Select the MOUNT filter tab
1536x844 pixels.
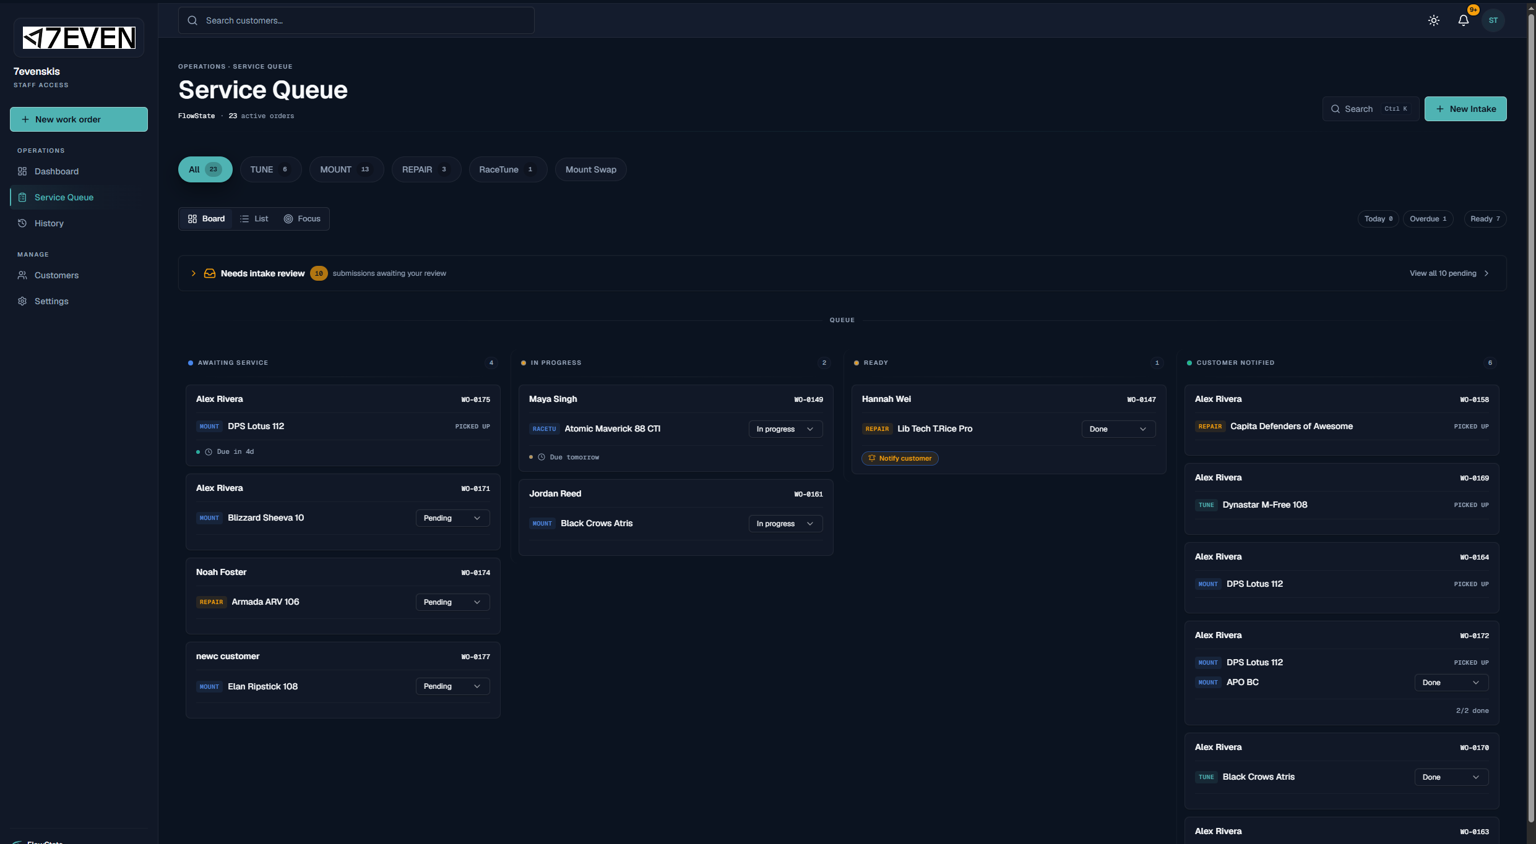[x=347, y=169]
